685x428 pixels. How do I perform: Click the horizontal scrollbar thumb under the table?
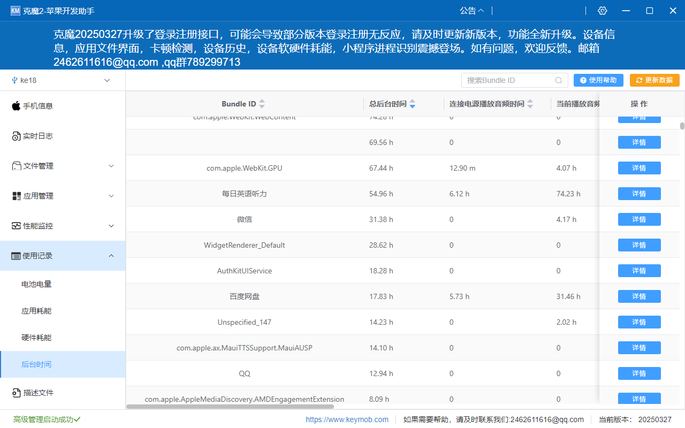click(x=230, y=407)
